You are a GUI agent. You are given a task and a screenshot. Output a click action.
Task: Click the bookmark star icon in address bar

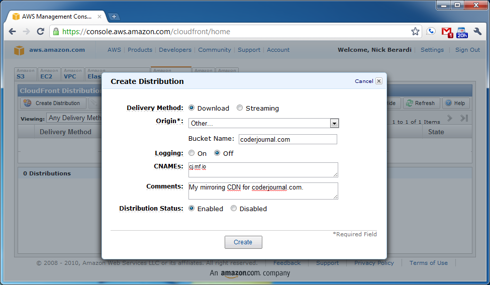pos(415,32)
